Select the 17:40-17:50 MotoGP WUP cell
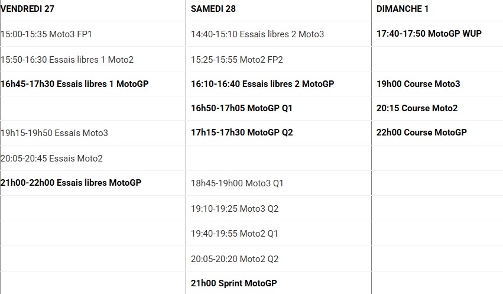Image resolution: width=503 pixels, height=294 pixels. (429, 34)
